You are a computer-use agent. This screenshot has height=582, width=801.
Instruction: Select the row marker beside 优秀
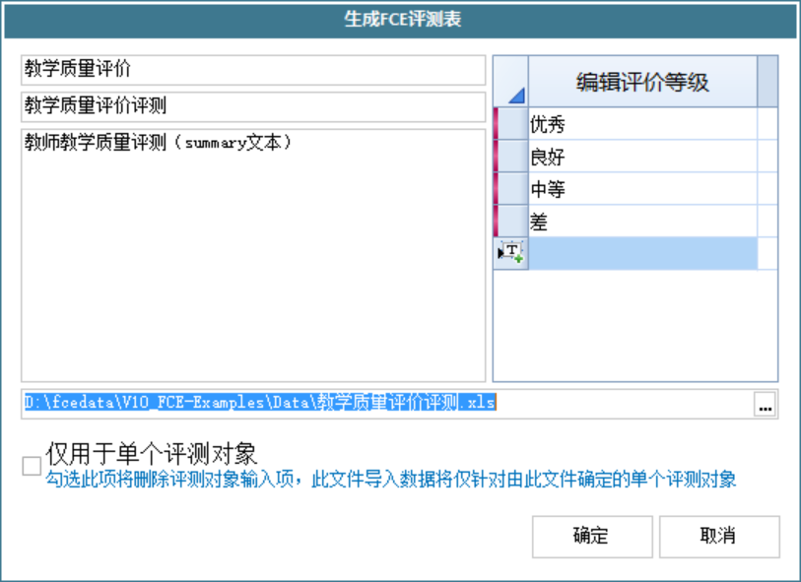pyautogui.click(x=509, y=124)
